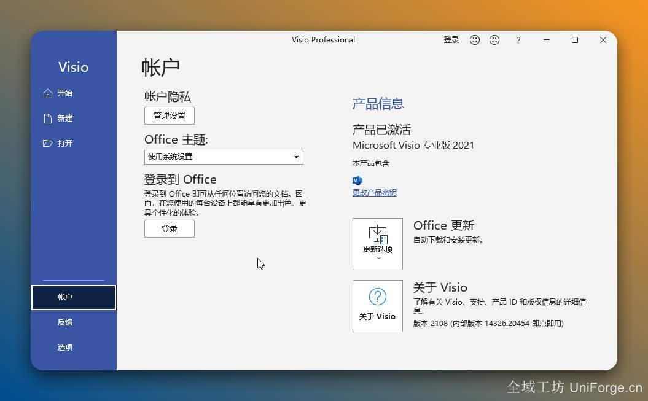
Task: Click the Office 更新 heading
Action: point(444,225)
